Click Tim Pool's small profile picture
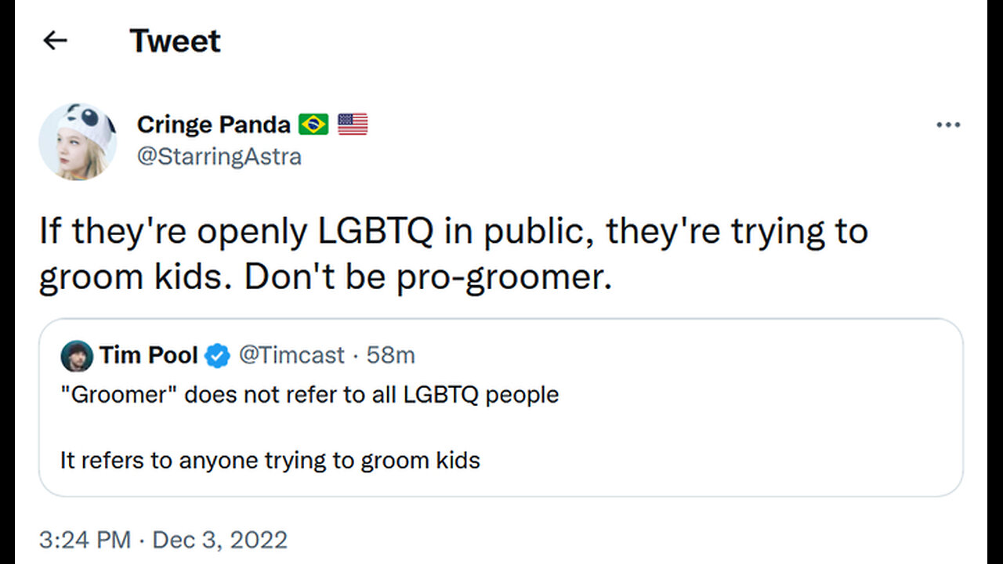The image size is (1003, 564). 77,356
